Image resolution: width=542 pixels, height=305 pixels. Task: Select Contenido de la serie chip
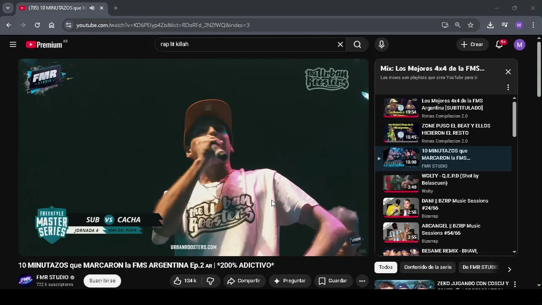428,267
